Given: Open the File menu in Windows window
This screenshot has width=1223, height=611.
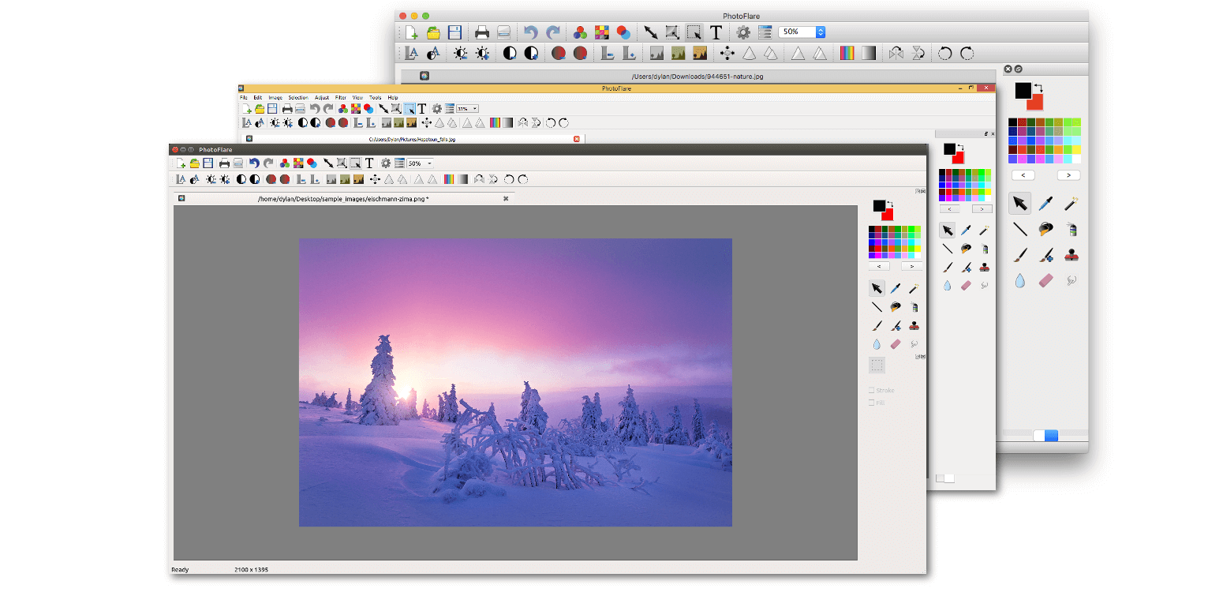Looking at the screenshot, I should [x=244, y=97].
